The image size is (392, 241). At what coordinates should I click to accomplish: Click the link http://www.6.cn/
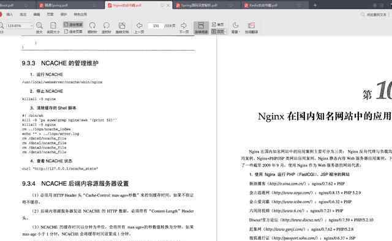pos(288,211)
